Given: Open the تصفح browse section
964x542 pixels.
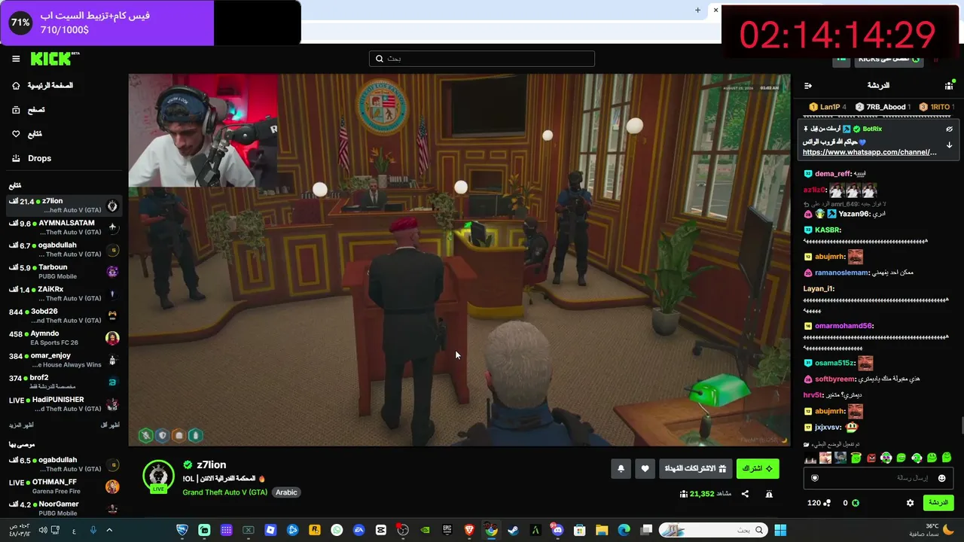Looking at the screenshot, I should tap(30, 110).
